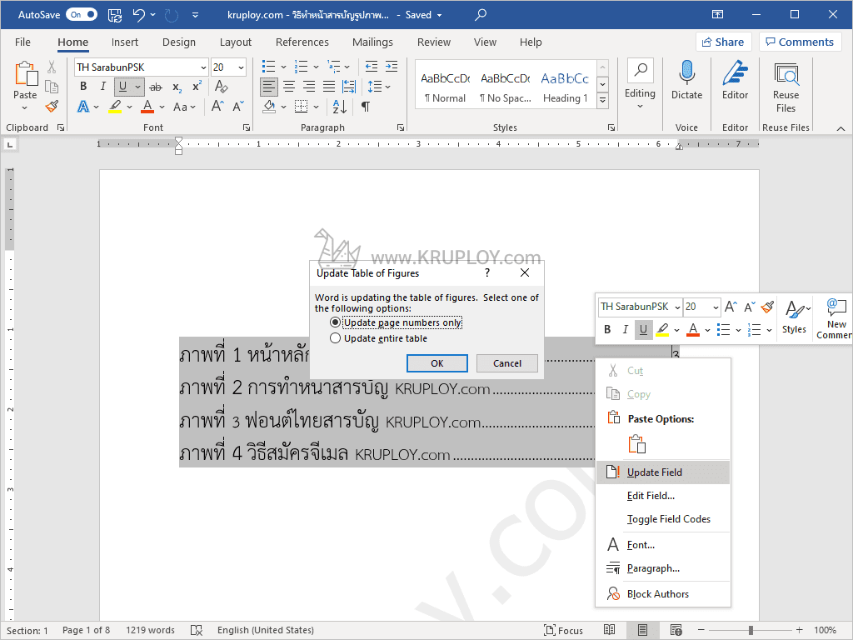The image size is (853, 640).
Task: Choose Update Field in context menu
Action: pyautogui.click(x=662, y=472)
